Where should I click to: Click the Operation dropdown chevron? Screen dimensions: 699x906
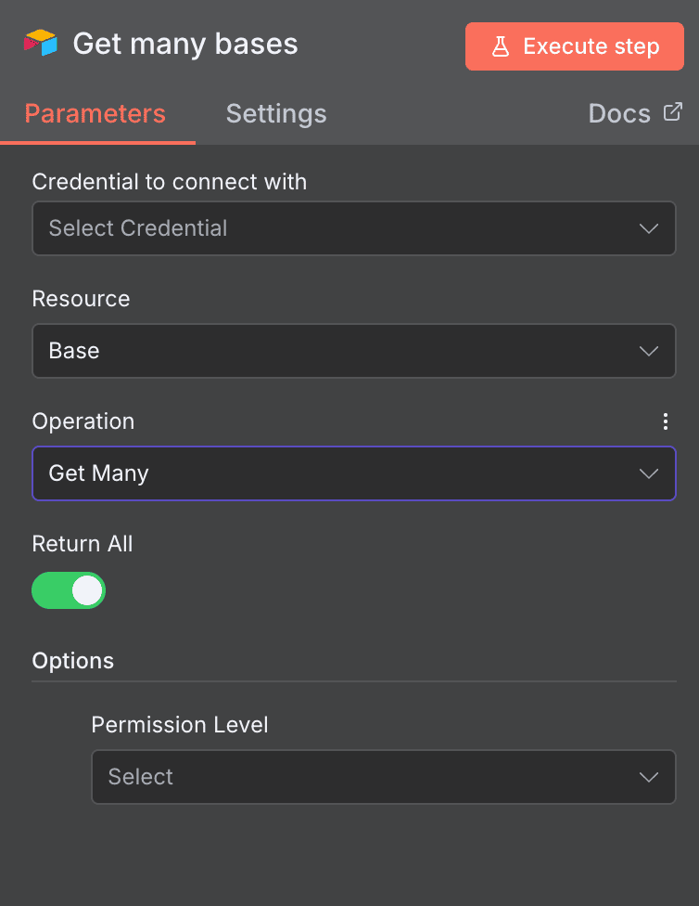(648, 473)
